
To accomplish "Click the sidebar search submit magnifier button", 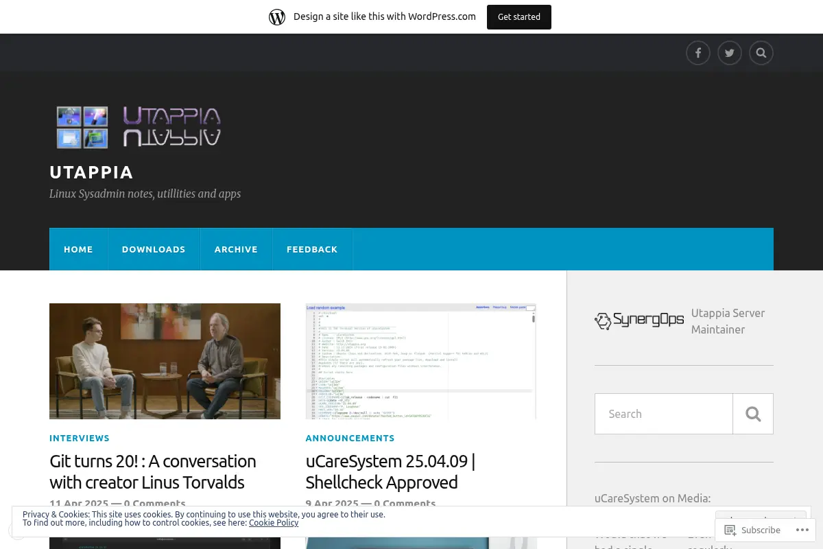I will (753, 414).
